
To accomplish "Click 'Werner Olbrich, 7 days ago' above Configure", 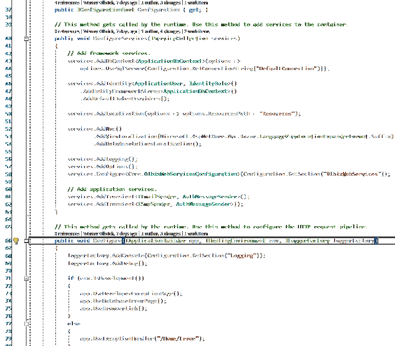I will point(108,234).
